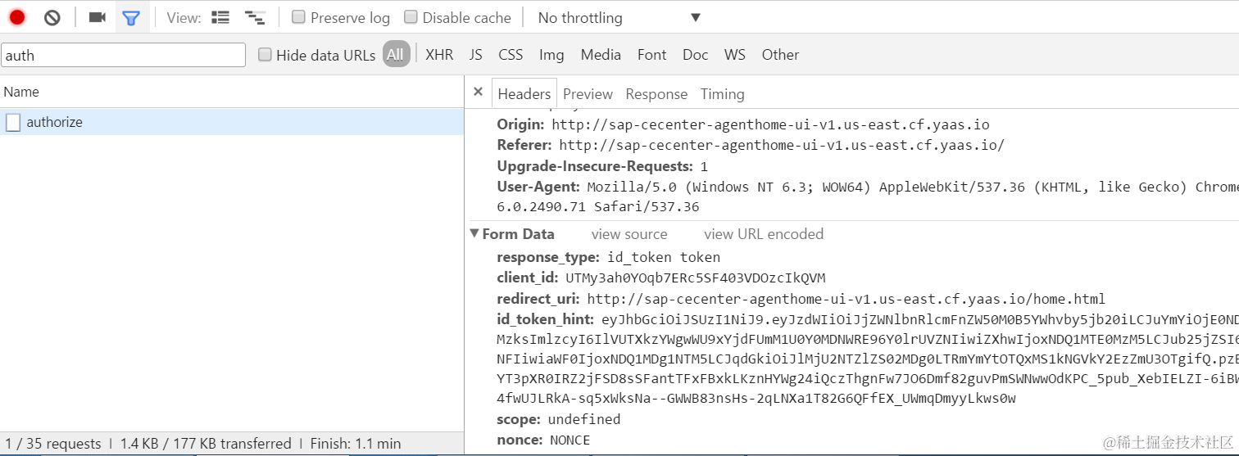
Task: Filter requests by CSS
Action: [511, 55]
